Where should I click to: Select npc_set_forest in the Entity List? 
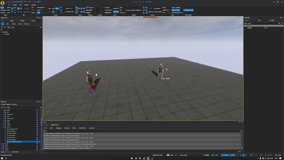(11, 137)
